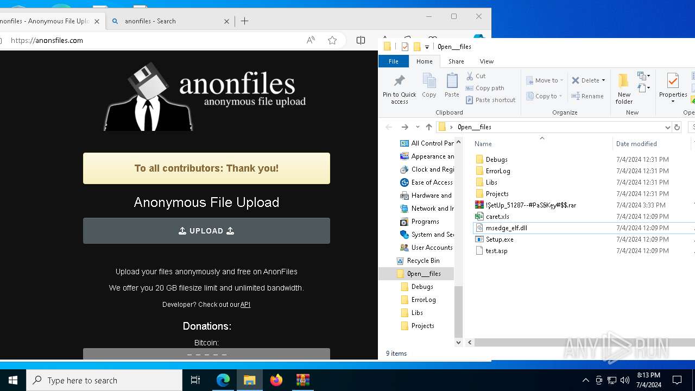Select User Accounts in navigation tree
This screenshot has width=695, height=391.
tap(427, 248)
